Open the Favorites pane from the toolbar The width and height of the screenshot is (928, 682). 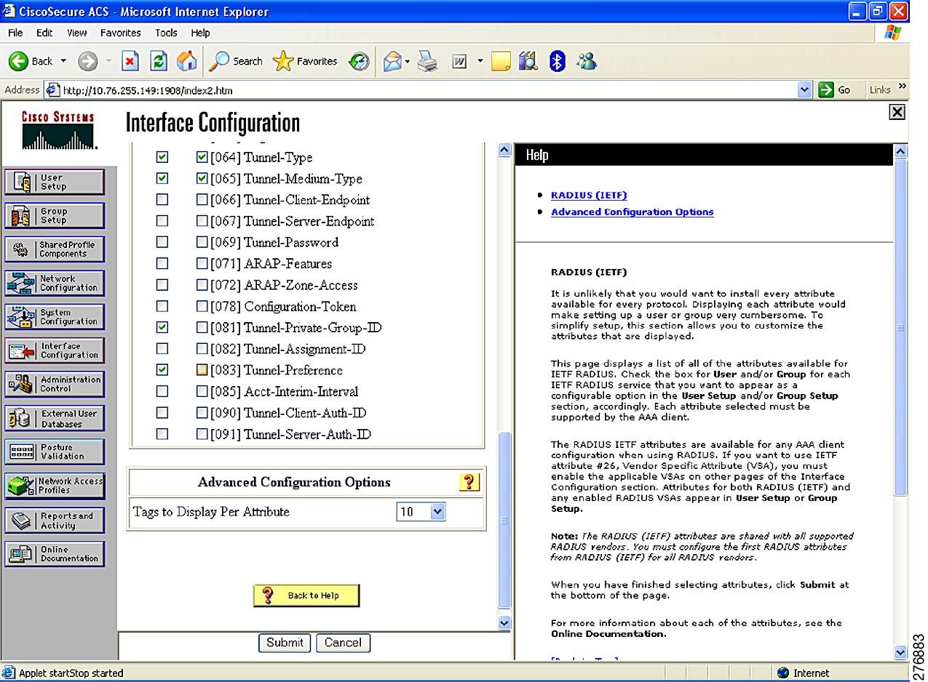tap(305, 62)
